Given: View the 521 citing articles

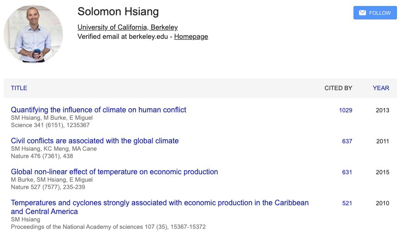Looking at the screenshot, I should tap(347, 203).
